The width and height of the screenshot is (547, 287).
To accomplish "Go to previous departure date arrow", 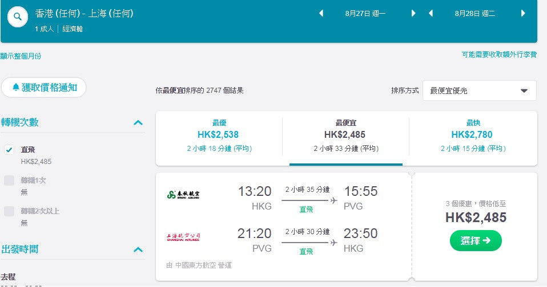I will click(321, 13).
